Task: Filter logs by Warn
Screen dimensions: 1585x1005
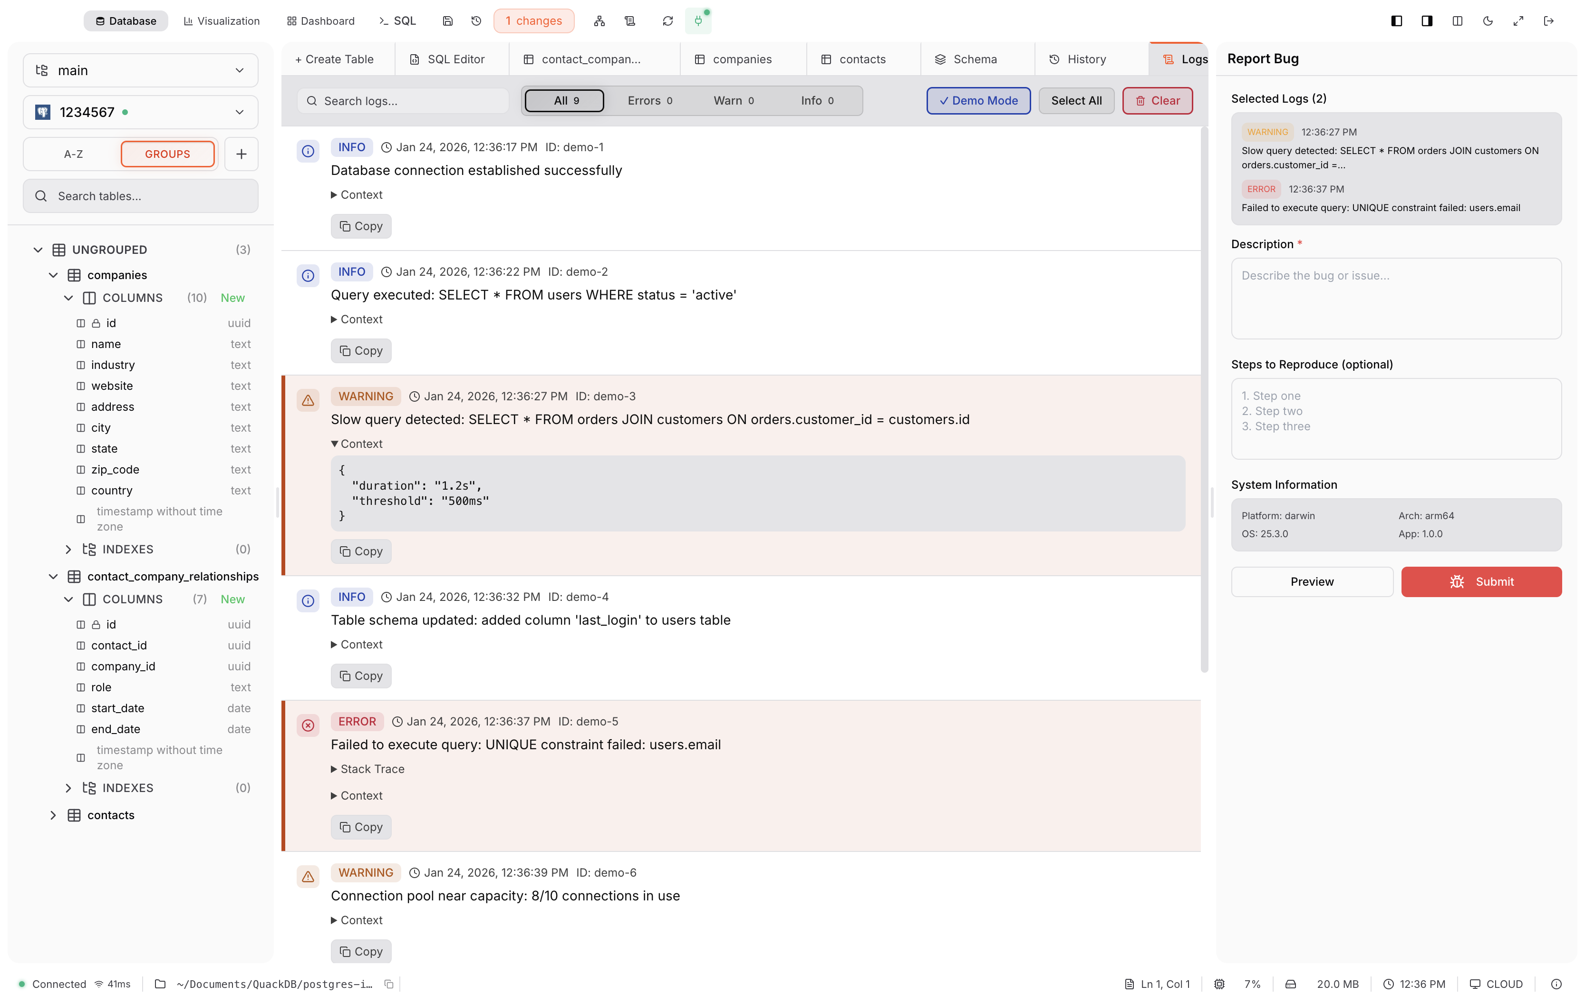Action: tap(733, 101)
